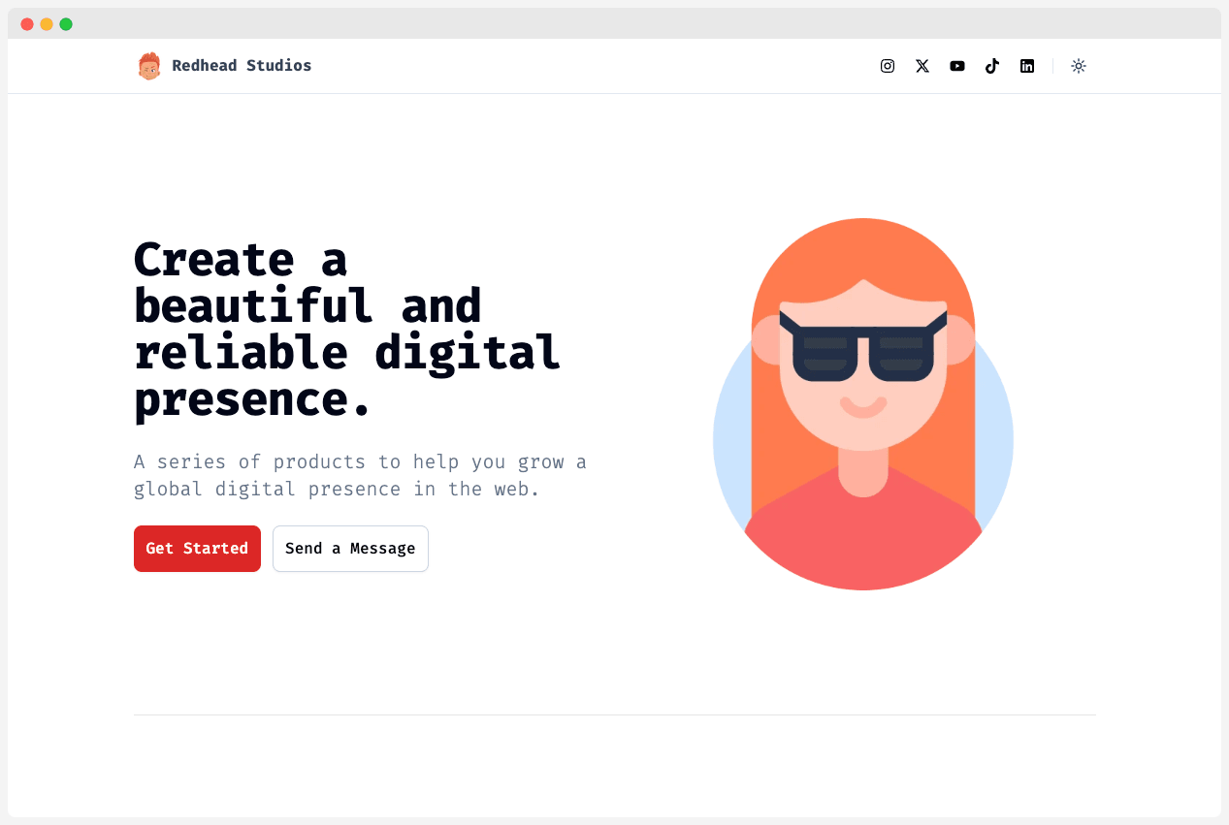Viewport: 1229px width, 825px height.
Task: Click the green maximize traffic light
Action: 65,23
